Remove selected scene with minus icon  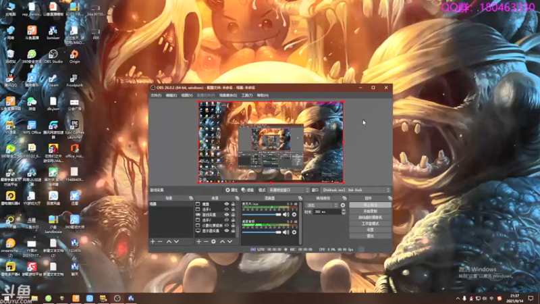160,242
